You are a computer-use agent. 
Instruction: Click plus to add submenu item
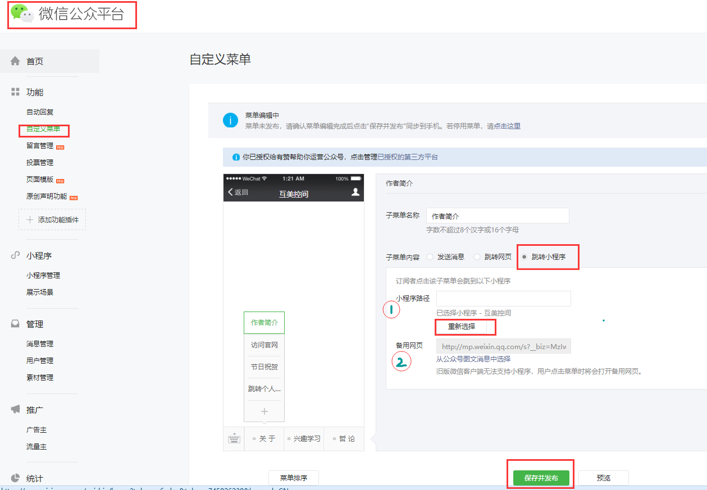[264, 411]
